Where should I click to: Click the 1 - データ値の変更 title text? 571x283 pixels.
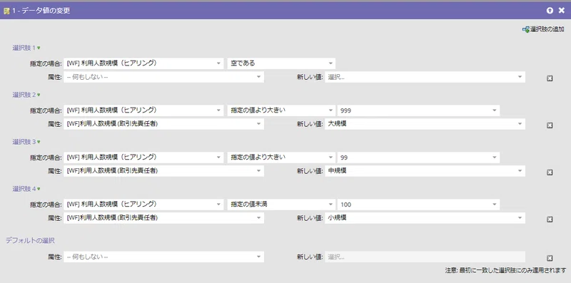tap(41, 11)
